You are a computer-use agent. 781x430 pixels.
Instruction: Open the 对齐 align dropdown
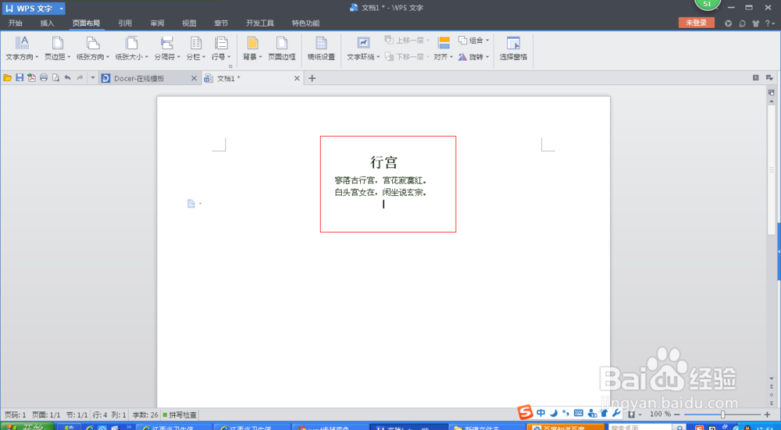coord(444,48)
